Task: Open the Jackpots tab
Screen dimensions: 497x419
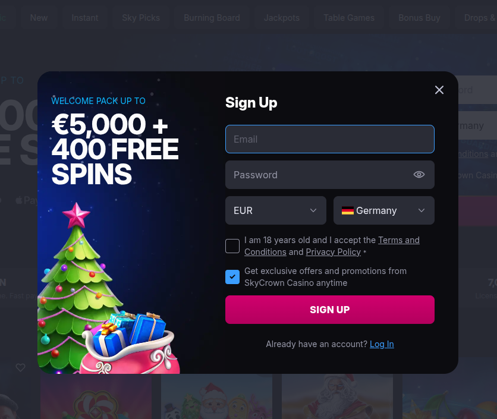Action: tap(281, 18)
